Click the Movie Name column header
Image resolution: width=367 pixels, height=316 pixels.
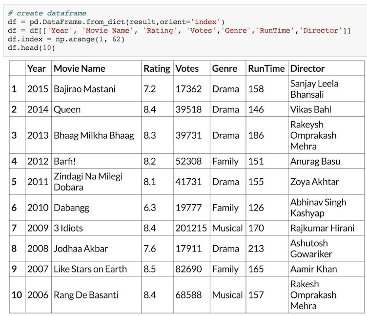tap(80, 68)
